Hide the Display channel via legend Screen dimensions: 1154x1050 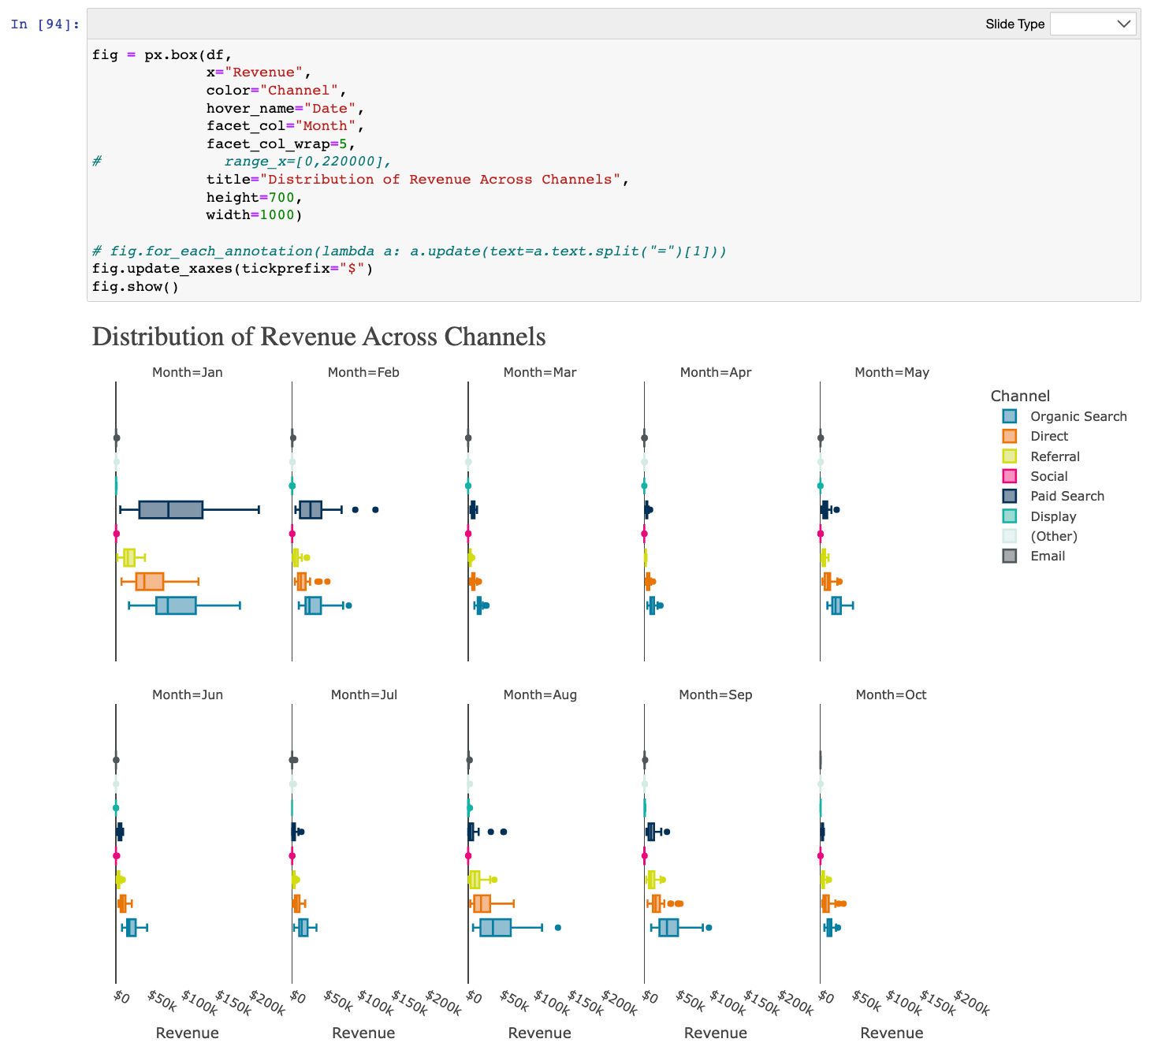1052,516
